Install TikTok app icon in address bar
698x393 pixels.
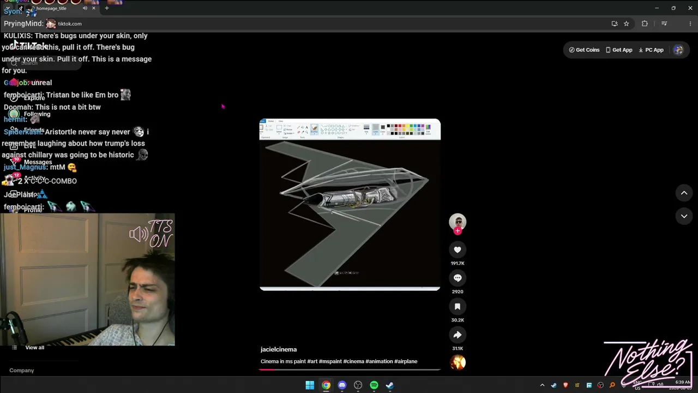point(615,23)
